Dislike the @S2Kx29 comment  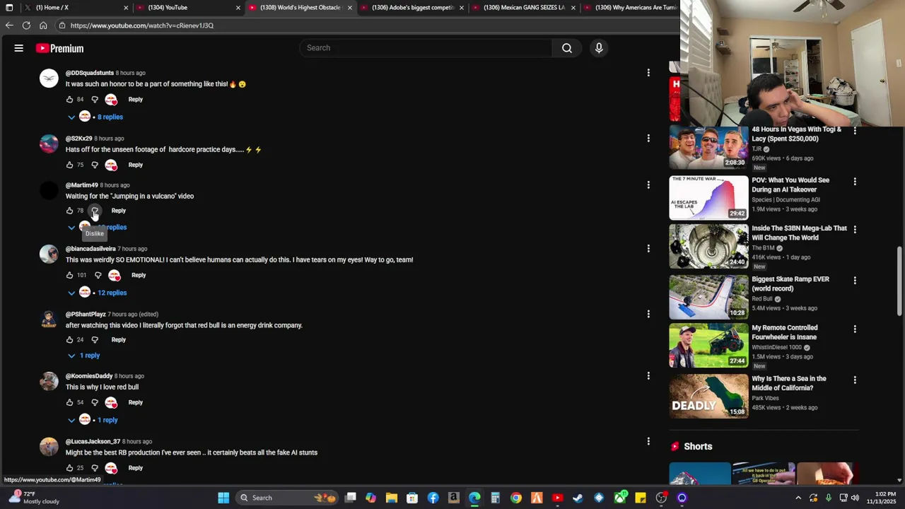pyautogui.click(x=95, y=165)
